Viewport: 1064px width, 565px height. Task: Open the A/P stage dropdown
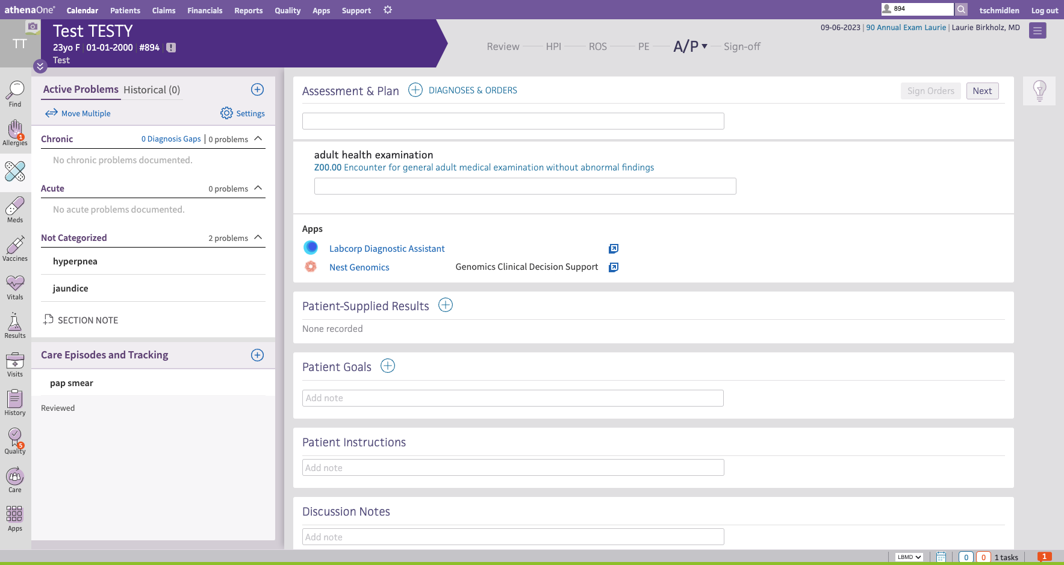pyautogui.click(x=704, y=46)
